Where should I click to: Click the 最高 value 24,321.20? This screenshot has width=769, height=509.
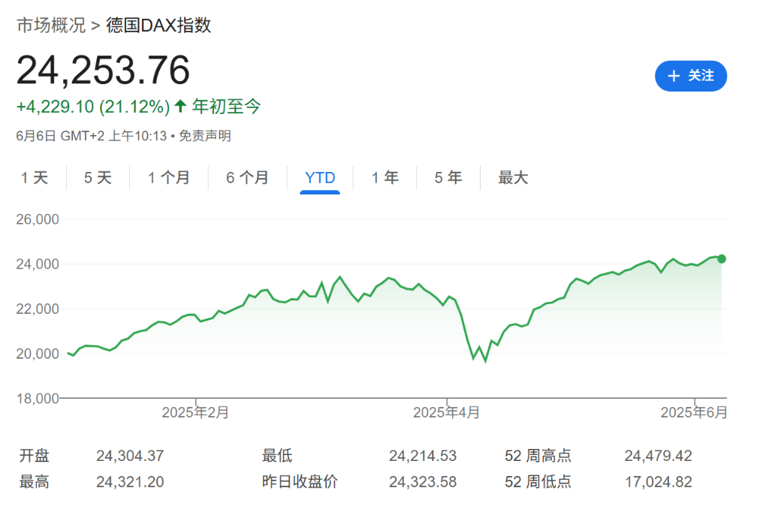coord(130,482)
